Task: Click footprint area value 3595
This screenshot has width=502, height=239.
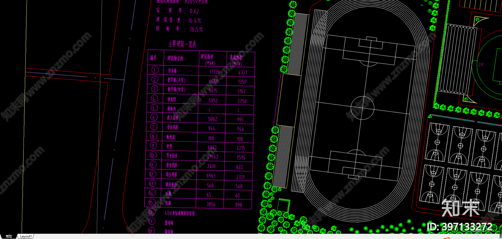Action: 241,158
